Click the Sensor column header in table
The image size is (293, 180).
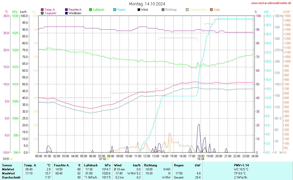click(7, 165)
